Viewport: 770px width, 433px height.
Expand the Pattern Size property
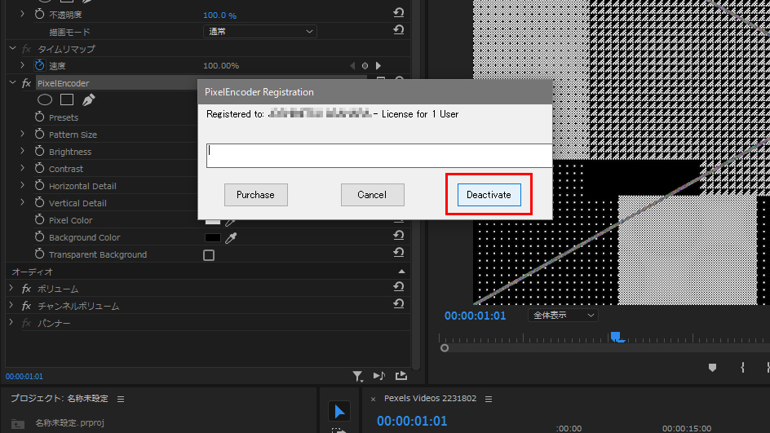click(22, 134)
